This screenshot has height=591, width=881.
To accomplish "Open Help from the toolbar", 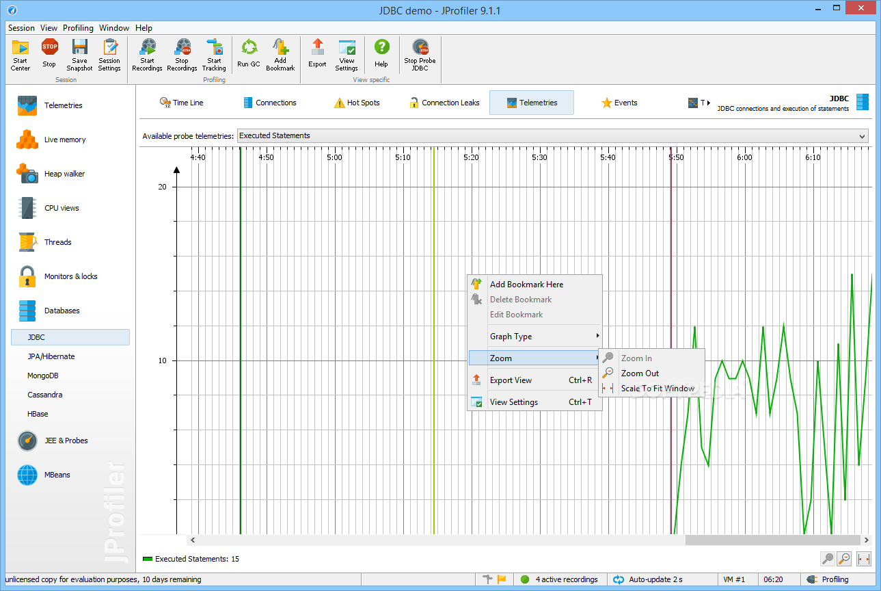I will 381,55.
